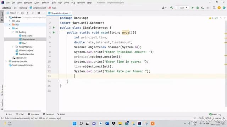Close the SimpleInterest.java tab

tap(70, 13)
